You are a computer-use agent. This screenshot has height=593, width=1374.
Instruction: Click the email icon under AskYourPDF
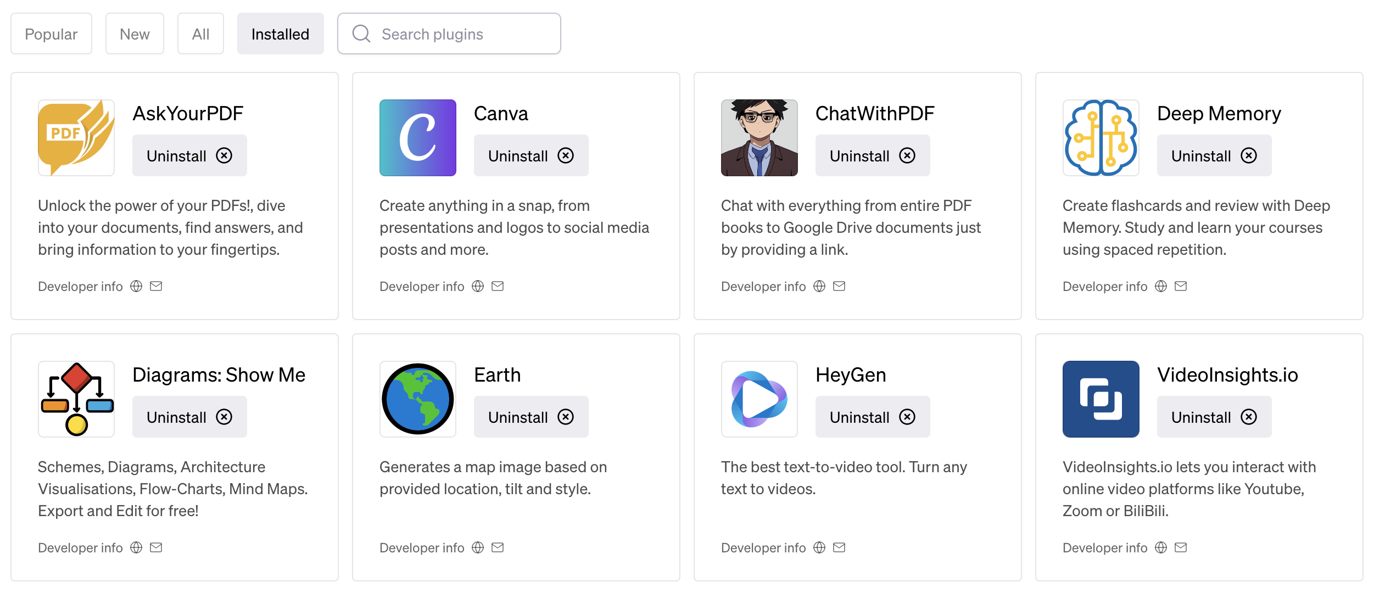(157, 286)
